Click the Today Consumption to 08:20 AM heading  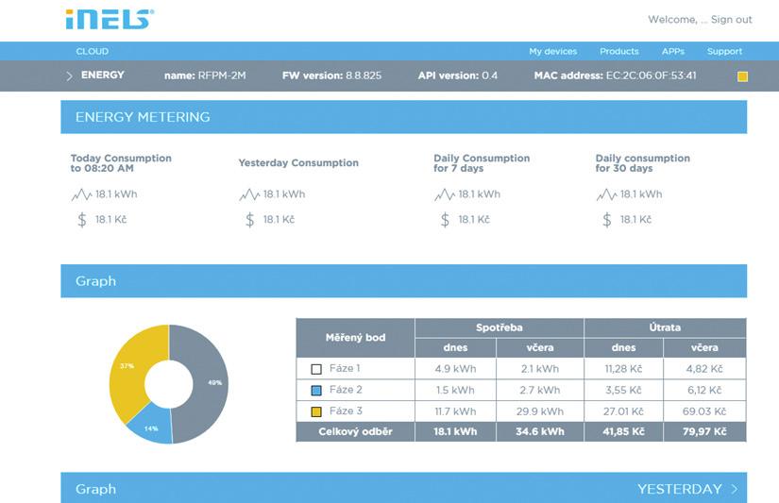click(121, 163)
